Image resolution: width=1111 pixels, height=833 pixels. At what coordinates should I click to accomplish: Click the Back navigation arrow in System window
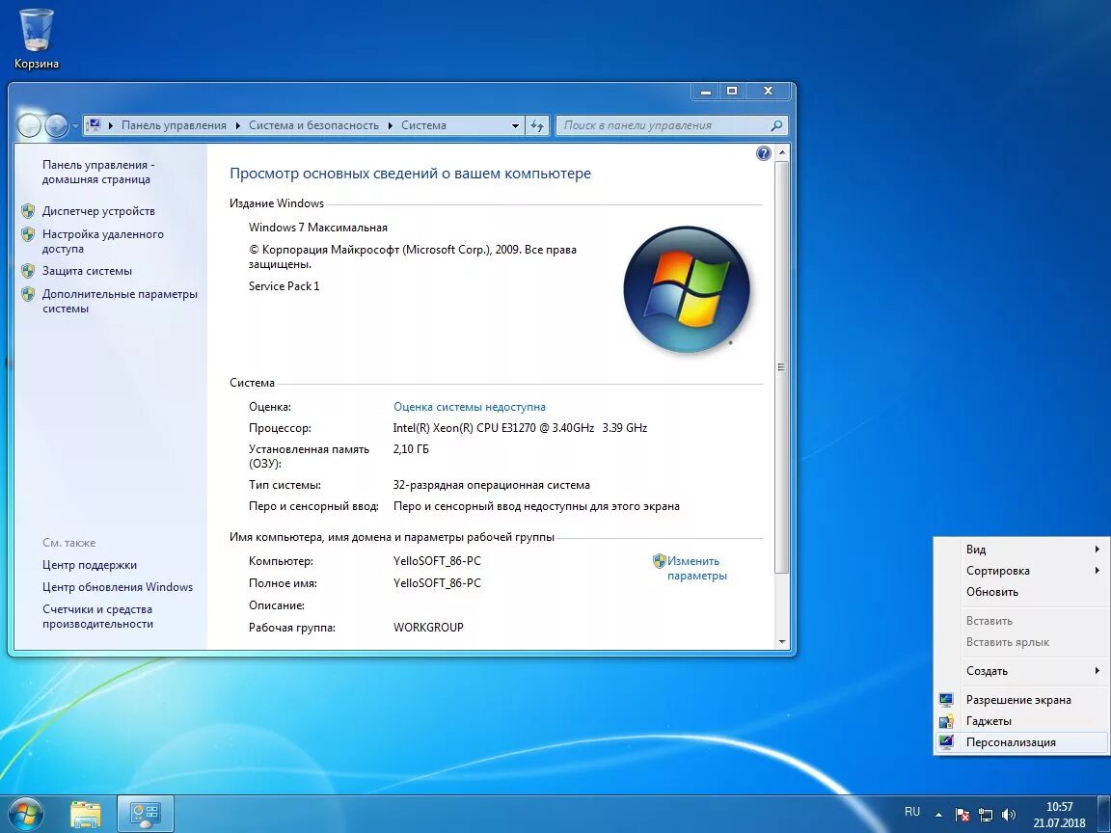point(29,126)
